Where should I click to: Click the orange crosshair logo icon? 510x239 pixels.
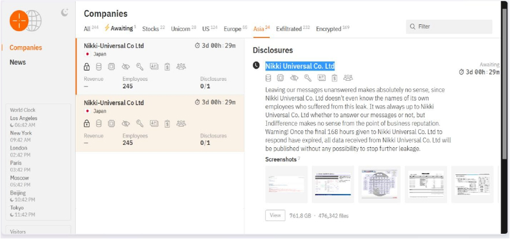[19, 20]
